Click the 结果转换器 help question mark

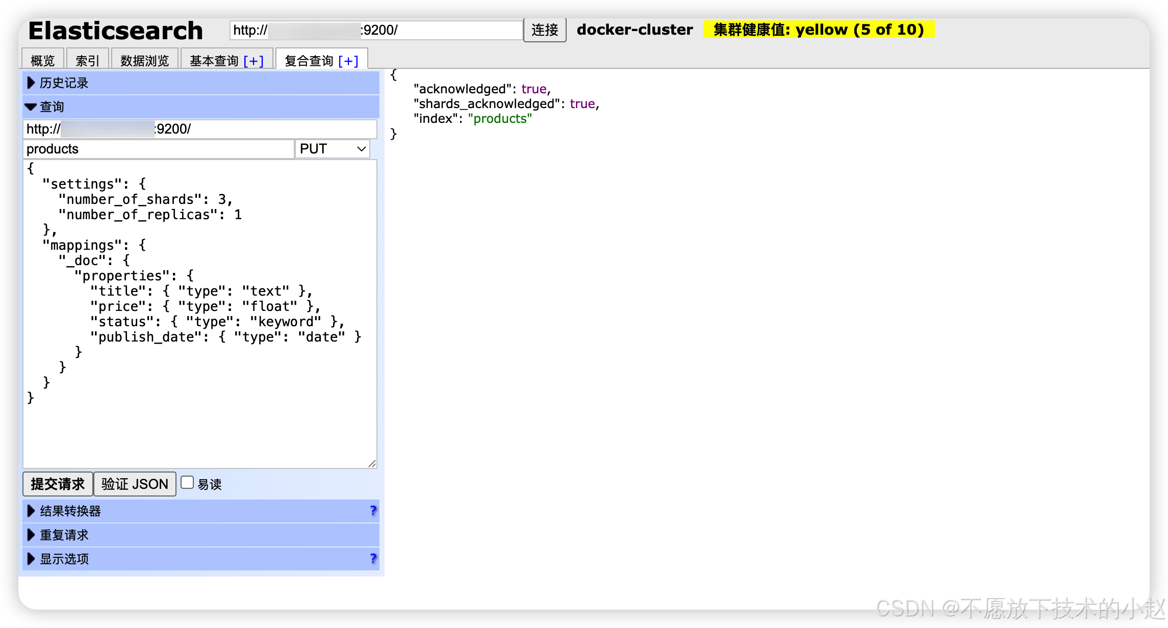coord(373,511)
